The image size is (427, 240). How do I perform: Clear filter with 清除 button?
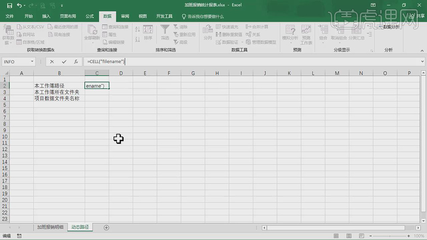pos(181,27)
